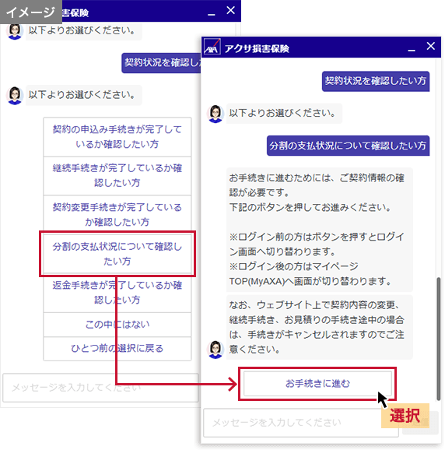Screen dimensions: 445x450
Task: Click the お手続きに進むためには message text
Action: pos(320,230)
